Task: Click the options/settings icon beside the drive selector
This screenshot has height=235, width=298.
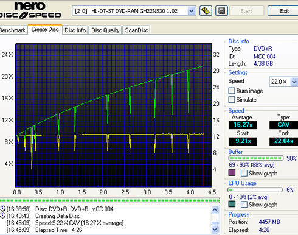Action: (206, 11)
